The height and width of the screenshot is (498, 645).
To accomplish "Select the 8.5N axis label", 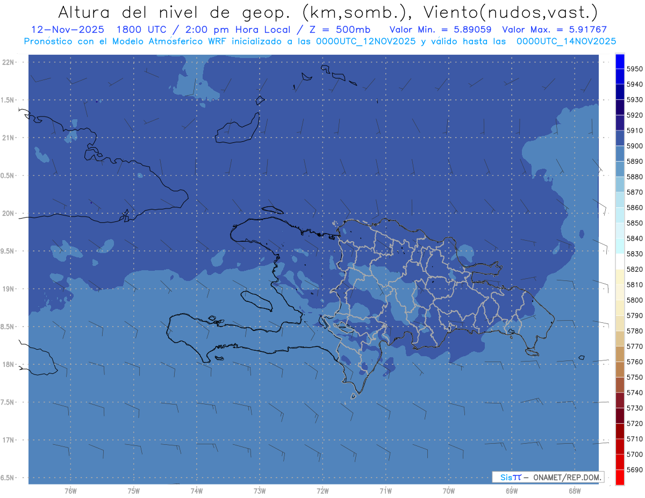I will 8,327.
